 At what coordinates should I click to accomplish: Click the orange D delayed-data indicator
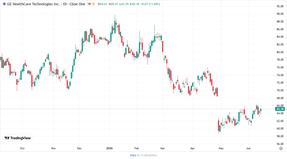pos(93,4)
